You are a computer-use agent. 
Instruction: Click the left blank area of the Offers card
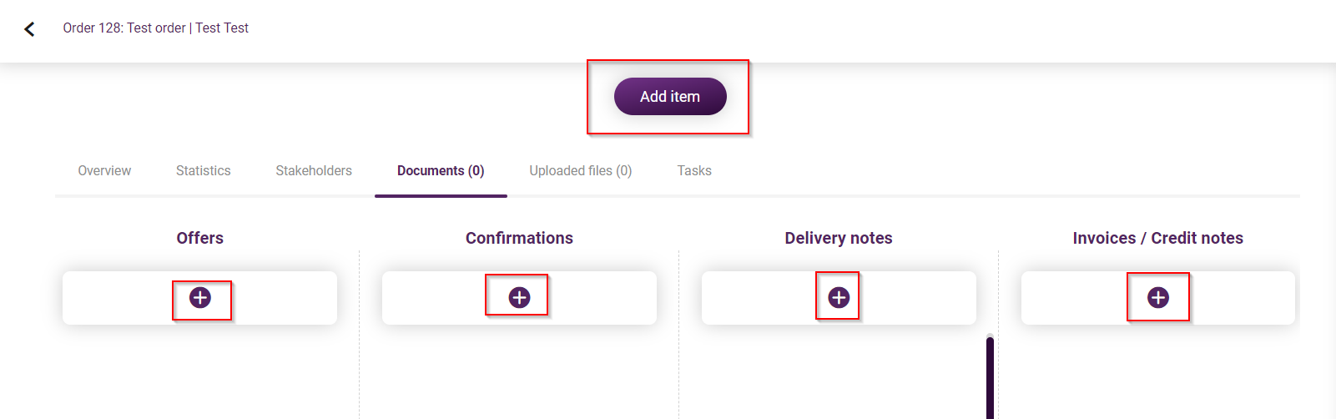coord(117,298)
